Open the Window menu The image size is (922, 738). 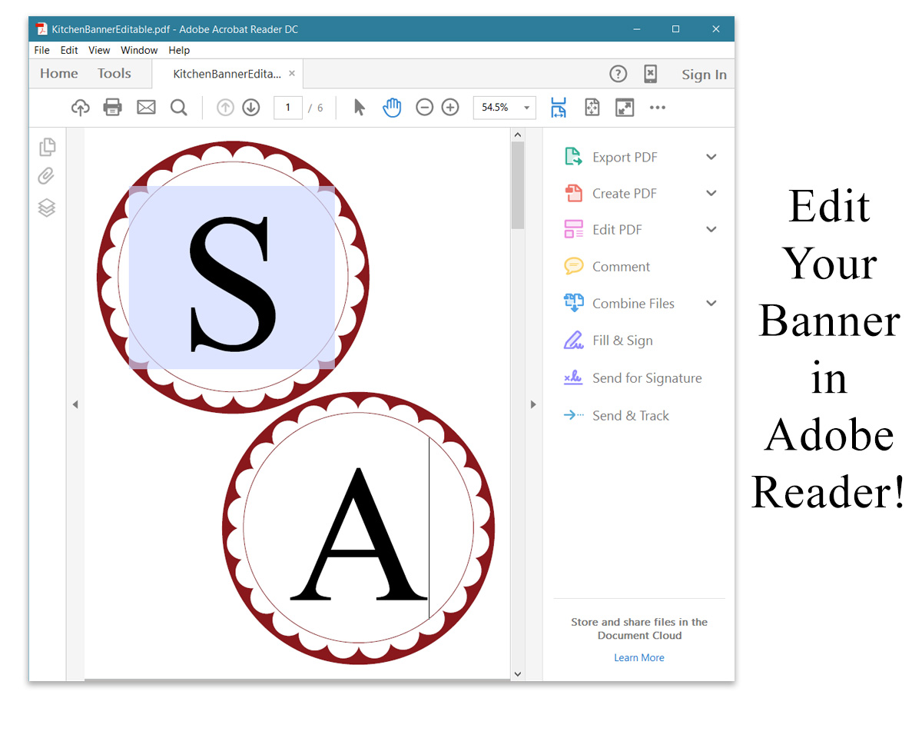(x=139, y=50)
